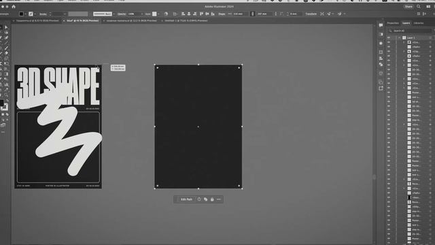Switch to the Layers panel tab
435x245 pixels.
pyautogui.click(x=406, y=23)
